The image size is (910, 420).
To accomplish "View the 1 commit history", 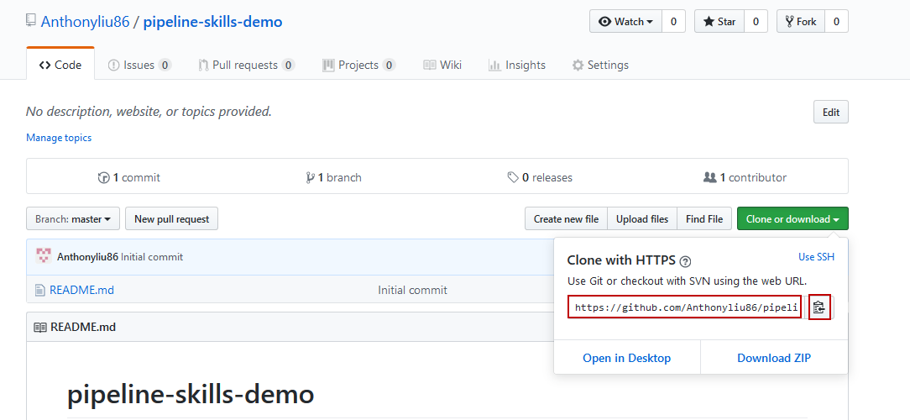I will pos(129,177).
